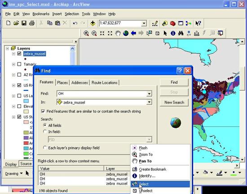Screen dimensions: 247x194
Task: Open the ArcToolbox red toolbox icon
Action: [173, 23]
